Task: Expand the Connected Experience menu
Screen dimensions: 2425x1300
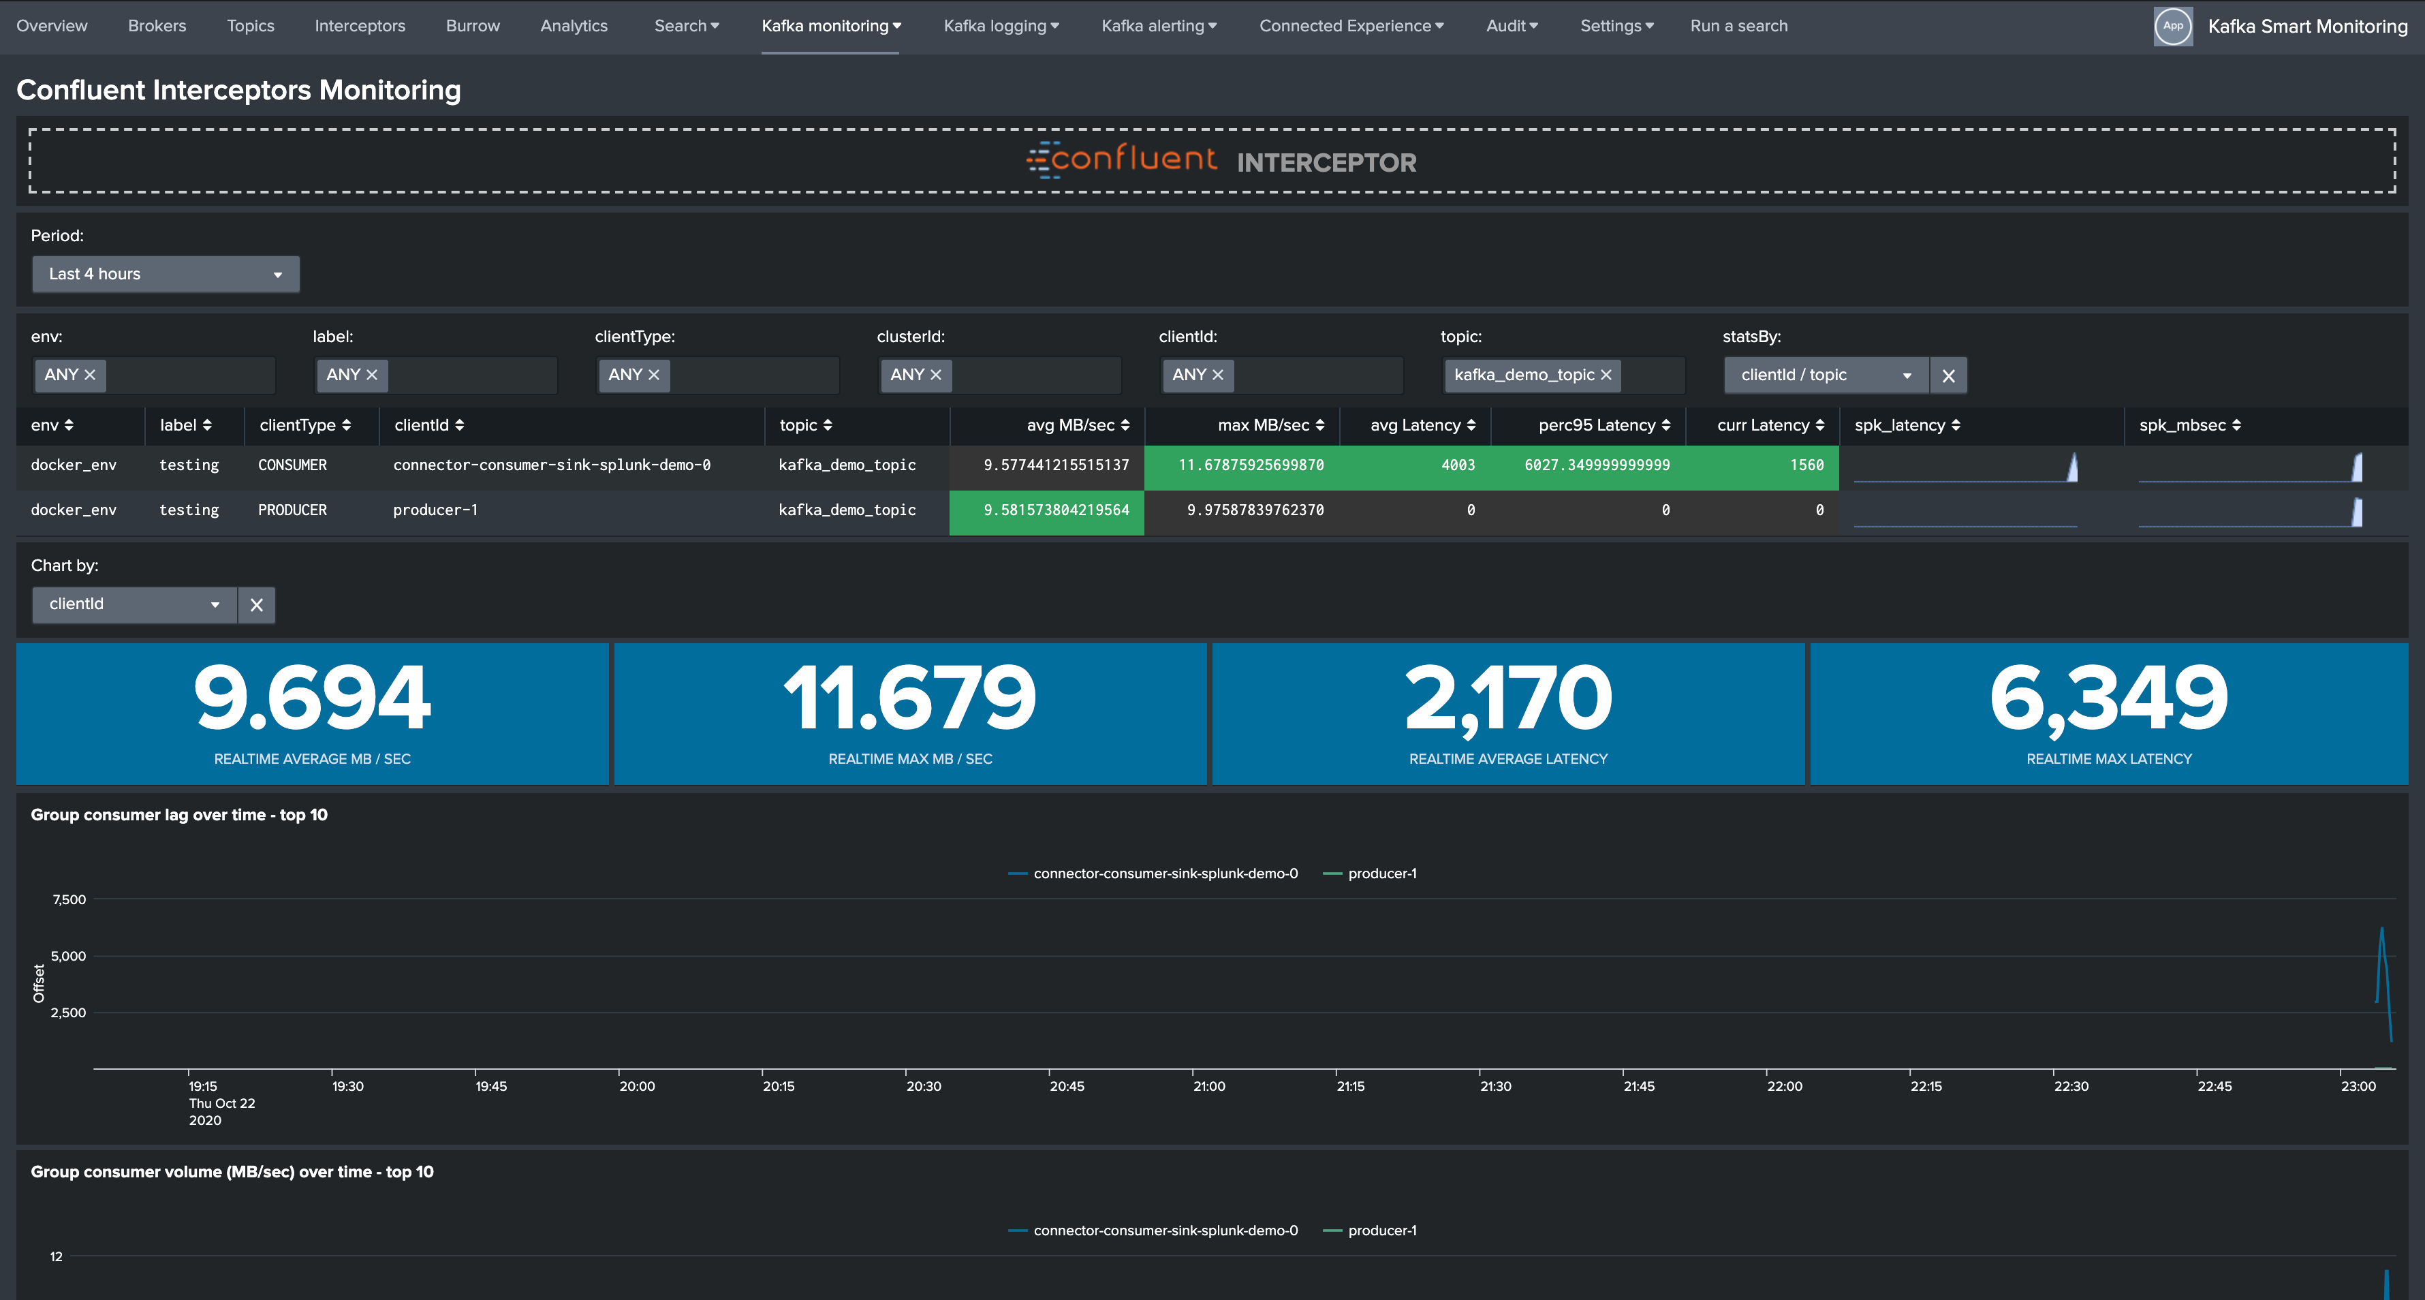Action: click(1352, 27)
